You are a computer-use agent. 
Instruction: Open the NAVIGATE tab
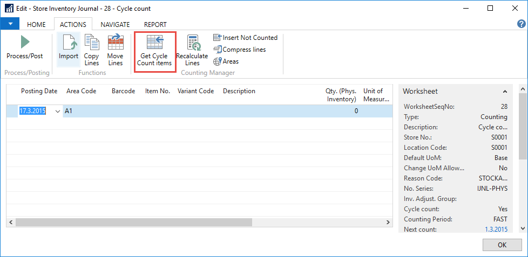point(115,24)
